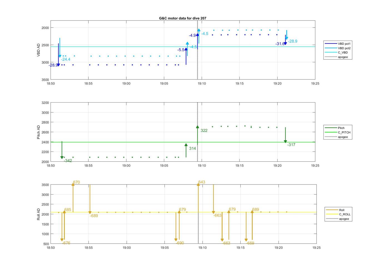Click the "-690" roll label

pyautogui.click(x=180, y=243)
